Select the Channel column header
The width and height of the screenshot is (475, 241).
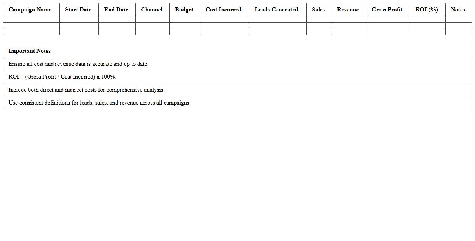pyautogui.click(x=152, y=10)
